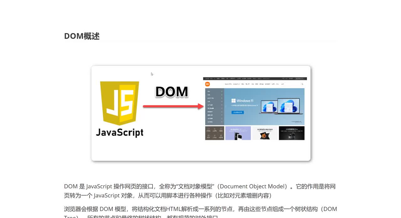Click the "Document Object Model" phrase
Image resolution: width=401 pixels, height=218 pixels.
pos(253,186)
